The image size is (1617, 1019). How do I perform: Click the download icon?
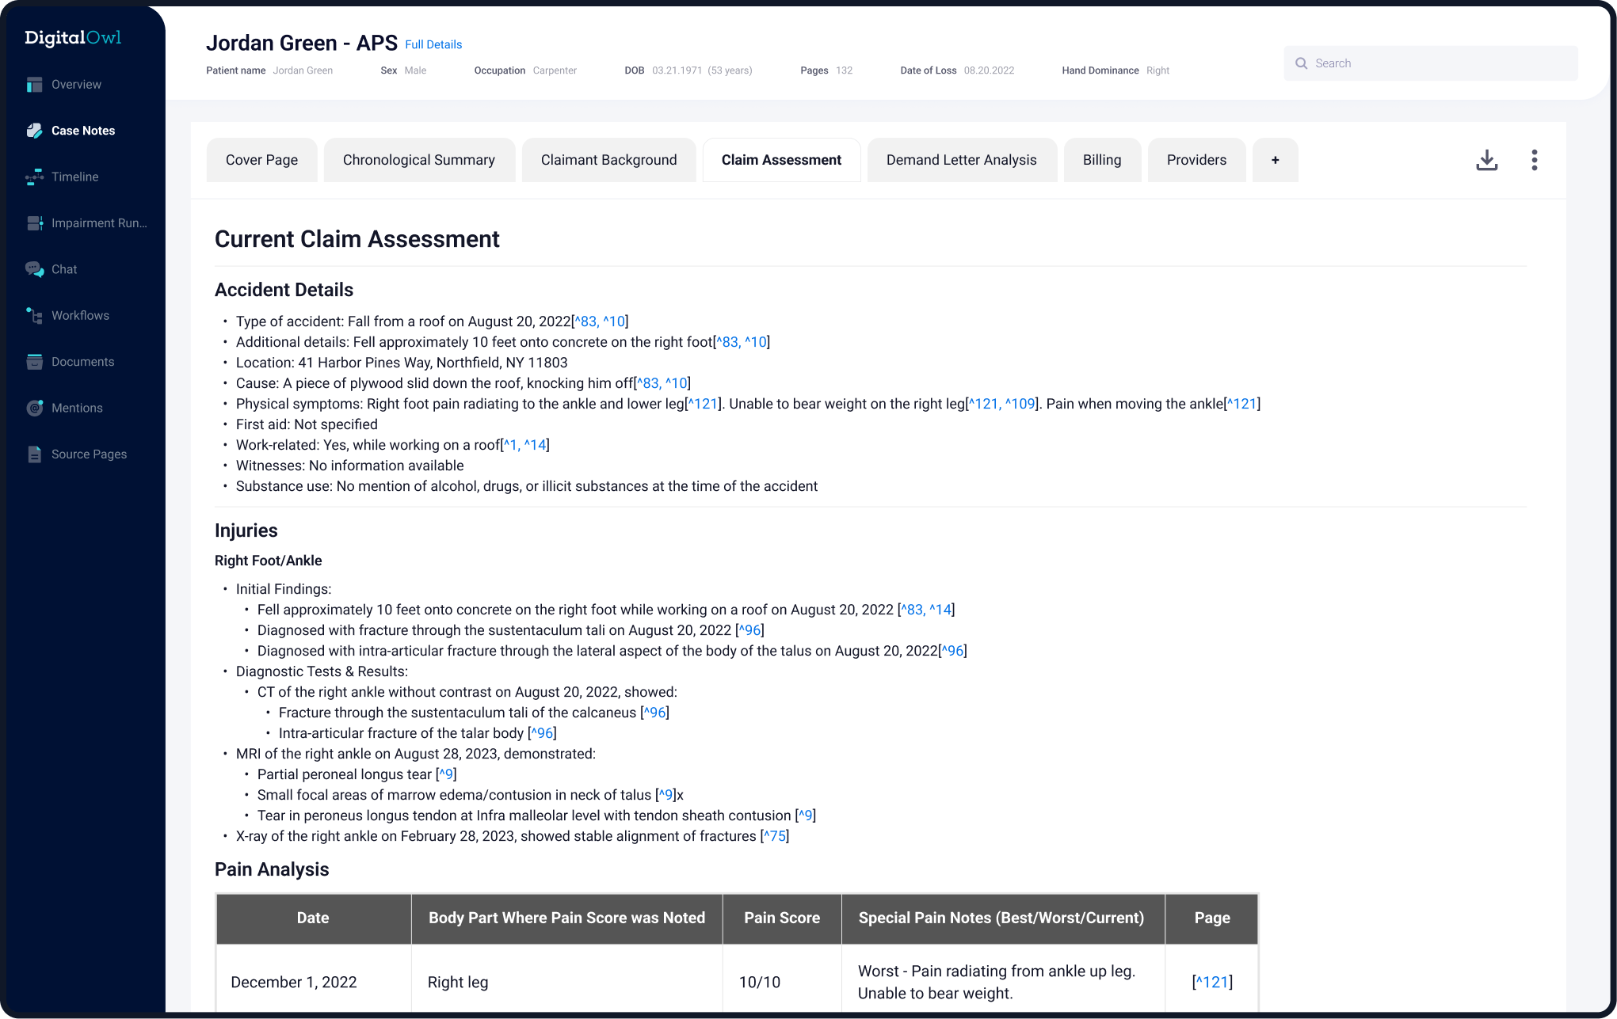pos(1486,160)
